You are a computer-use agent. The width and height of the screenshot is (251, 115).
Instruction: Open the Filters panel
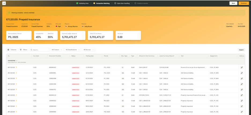[23, 50]
